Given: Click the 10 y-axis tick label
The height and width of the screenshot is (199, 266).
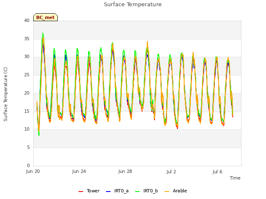Looking at the screenshot, I should point(27,129).
